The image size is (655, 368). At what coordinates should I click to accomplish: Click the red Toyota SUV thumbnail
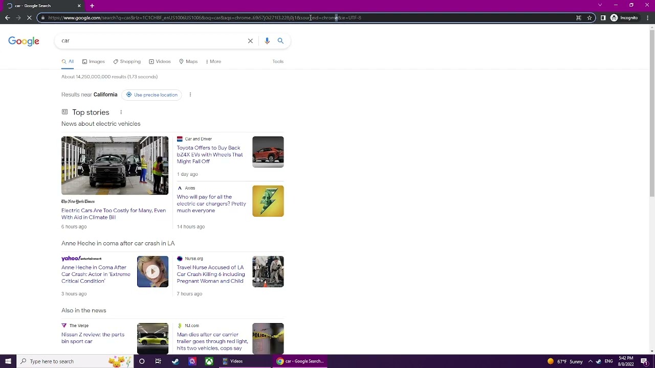(x=268, y=152)
